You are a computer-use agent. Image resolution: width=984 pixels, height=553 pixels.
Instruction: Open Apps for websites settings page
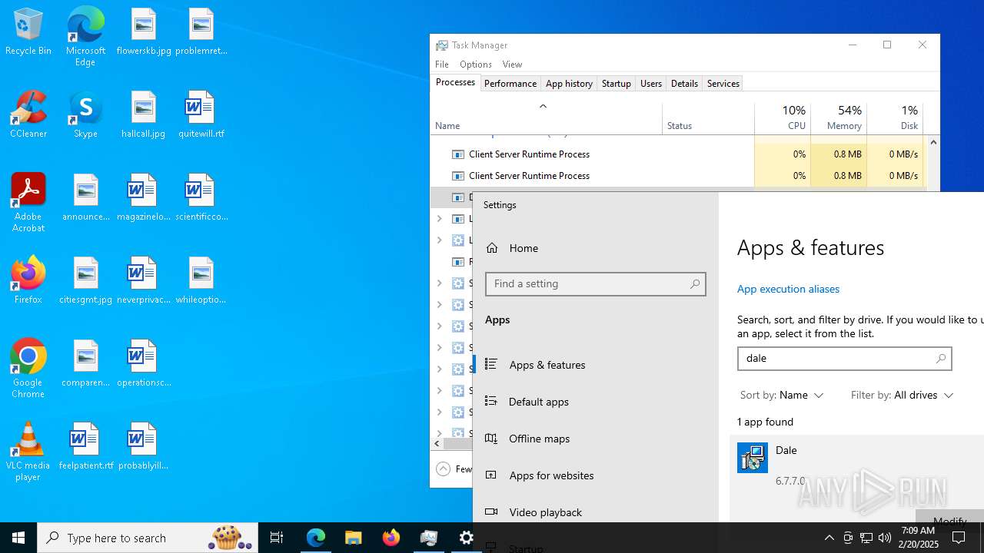[596, 475]
